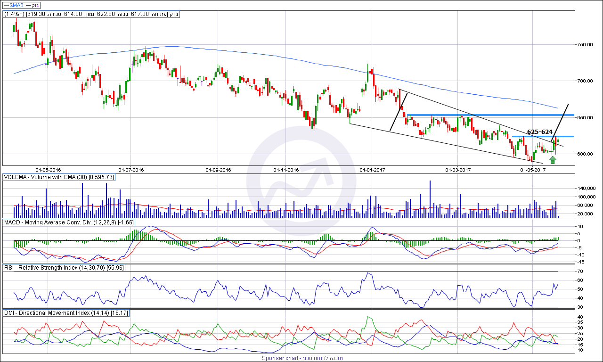Click the VOLEMA volume panel title

coord(59,177)
